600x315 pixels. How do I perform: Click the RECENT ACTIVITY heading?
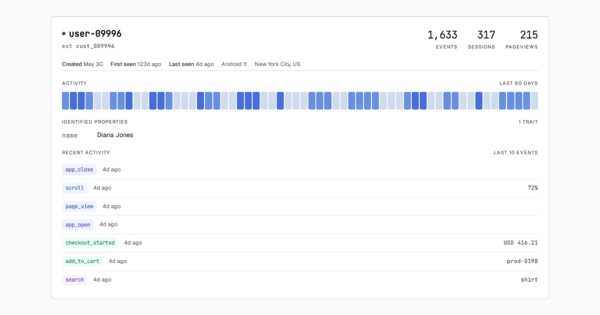[x=86, y=152]
